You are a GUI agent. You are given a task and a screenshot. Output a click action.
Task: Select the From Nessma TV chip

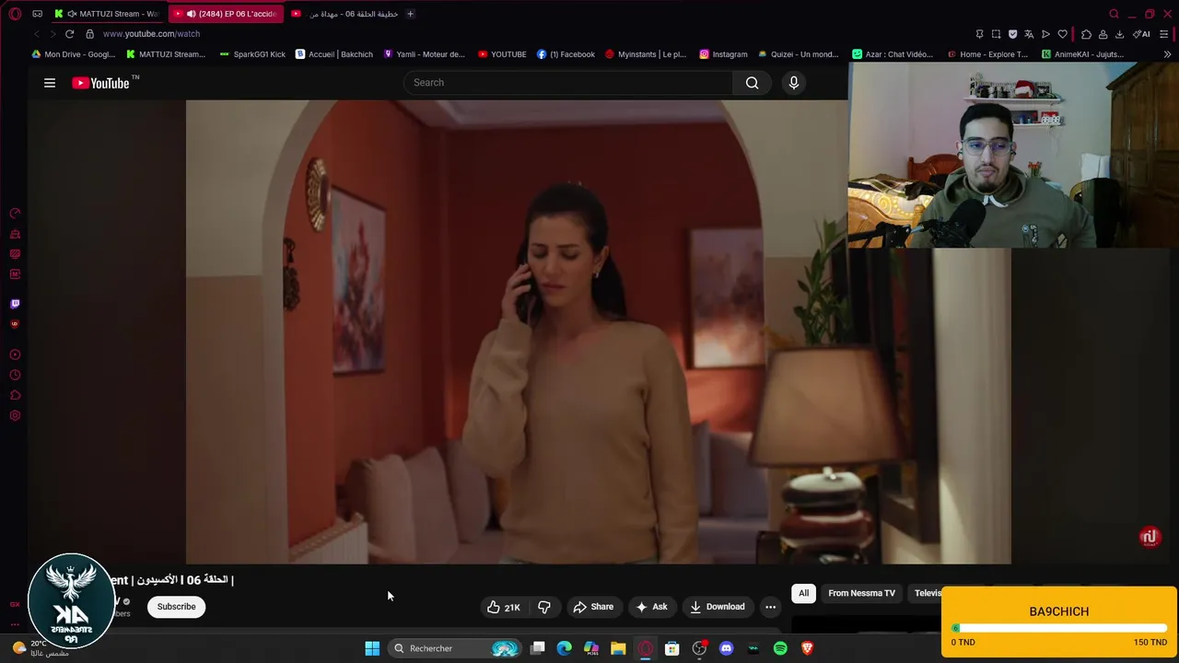pyautogui.click(x=861, y=593)
